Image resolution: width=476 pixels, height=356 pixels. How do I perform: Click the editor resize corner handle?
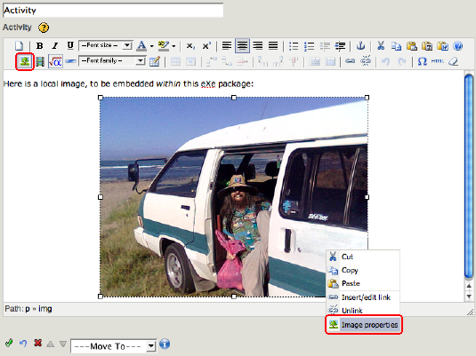click(470, 312)
